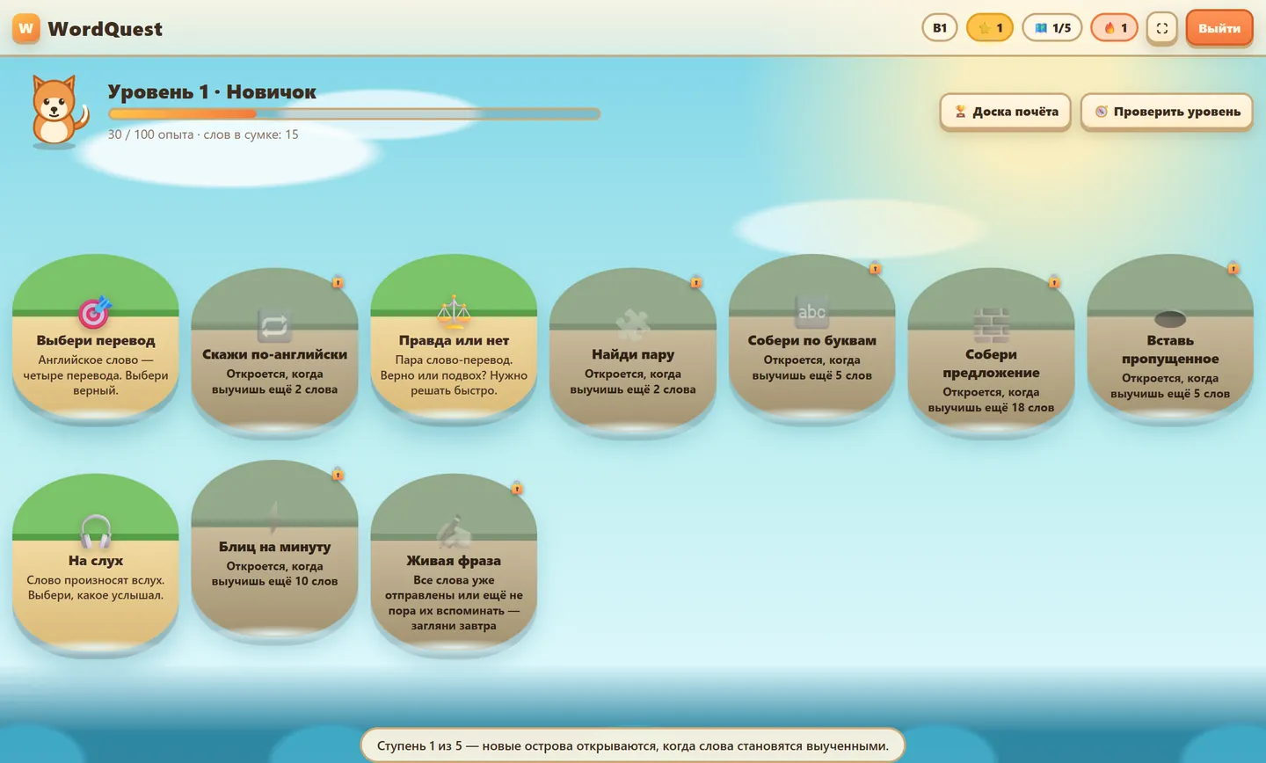Viewport: 1266px width, 763px height.
Task: Toggle fullscreen mode button
Action: (x=1162, y=28)
